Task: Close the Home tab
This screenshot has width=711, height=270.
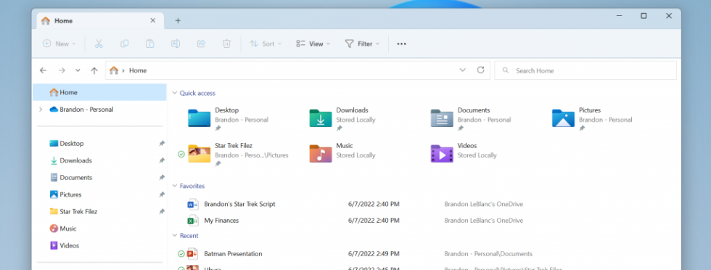Action: tap(153, 20)
